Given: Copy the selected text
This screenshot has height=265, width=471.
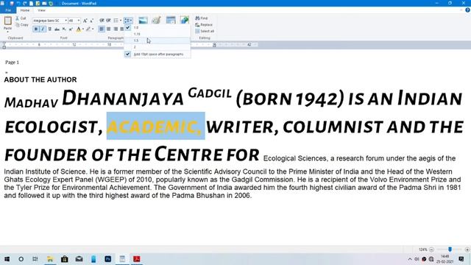Looking at the screenshot, I should pyautogui.click(x=22, y=24).
